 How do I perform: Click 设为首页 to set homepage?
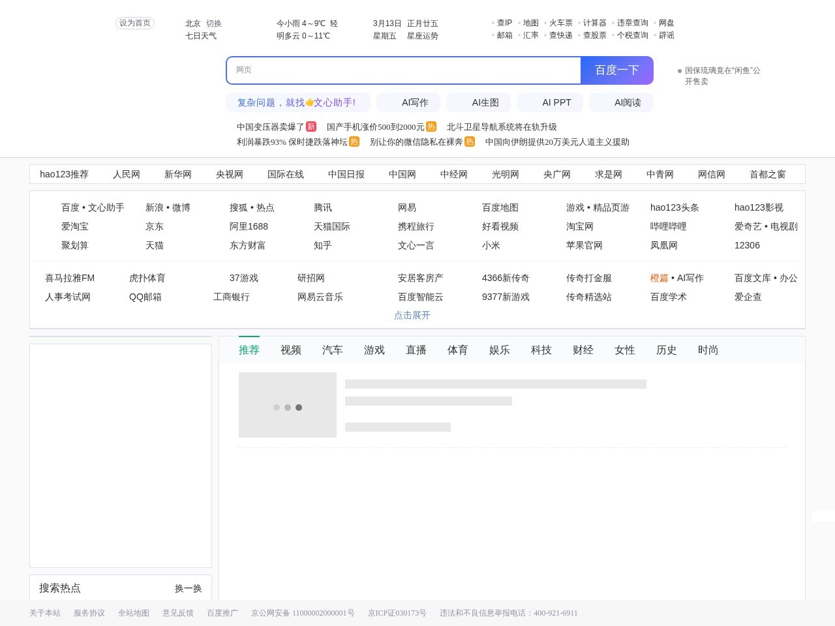coord(135,23)
